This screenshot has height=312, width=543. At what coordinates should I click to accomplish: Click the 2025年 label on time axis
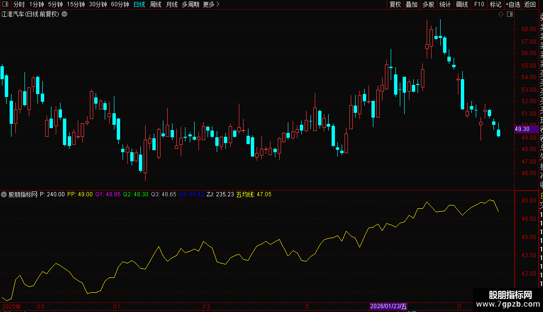point(12,307)
